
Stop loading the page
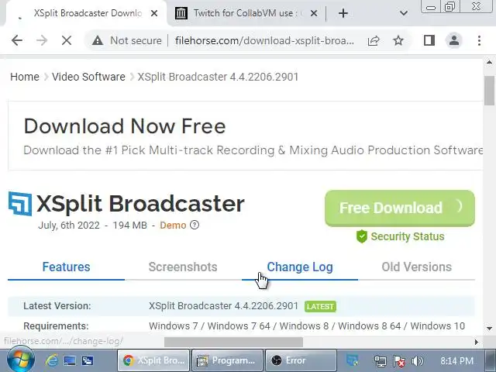[x=67, y=40]
